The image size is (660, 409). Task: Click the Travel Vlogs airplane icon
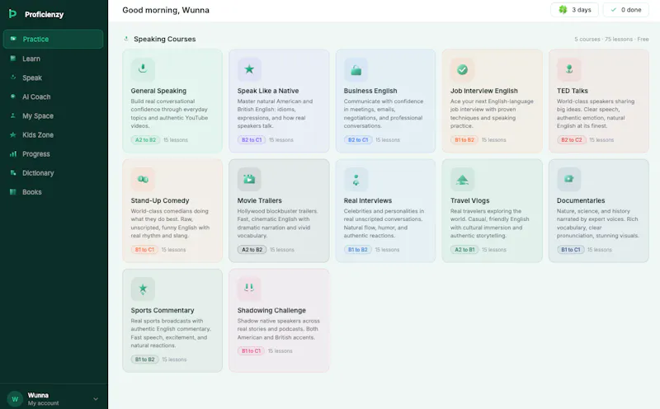[x=462, y=179]
